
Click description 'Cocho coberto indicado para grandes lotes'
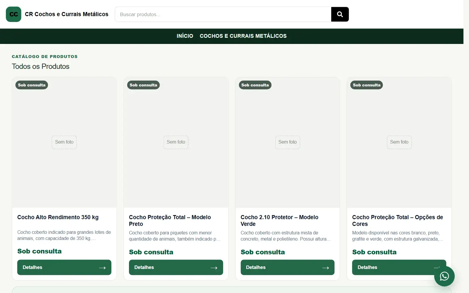pos(64,235)
